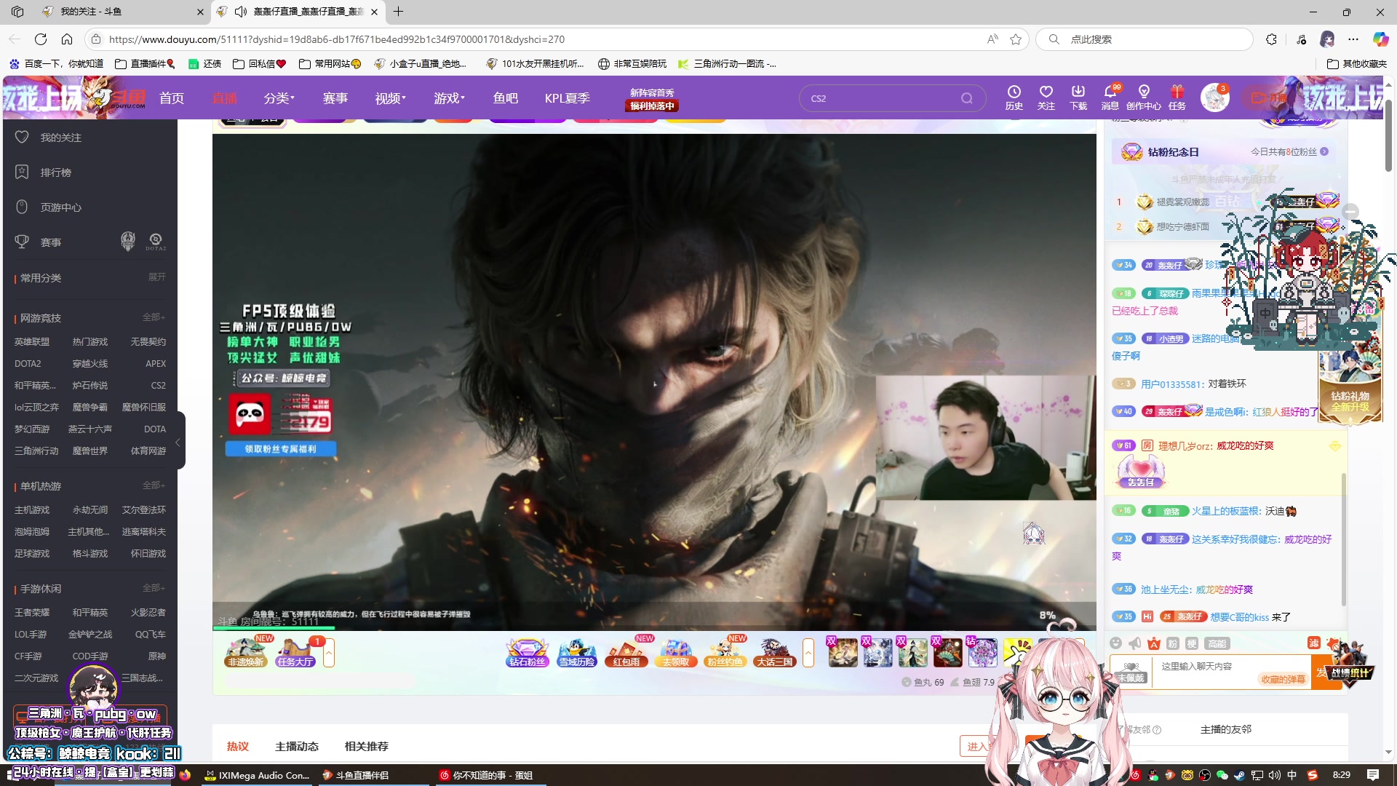1397x786 pixels.
Task: Open the 非遗焕新 activity icon
Action: [x=245, y=653]
